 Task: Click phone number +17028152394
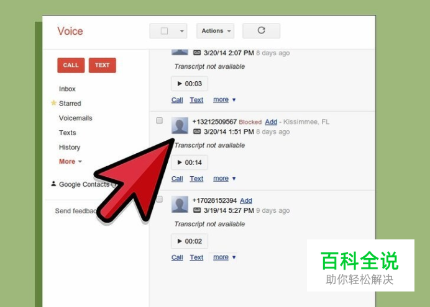coord(214,200)
